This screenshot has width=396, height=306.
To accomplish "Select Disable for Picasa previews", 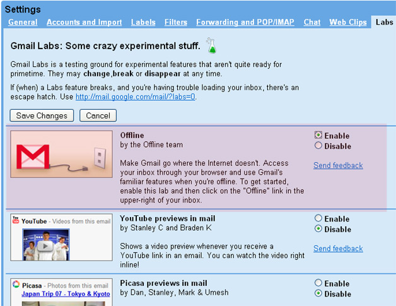I will click(318, 293).
